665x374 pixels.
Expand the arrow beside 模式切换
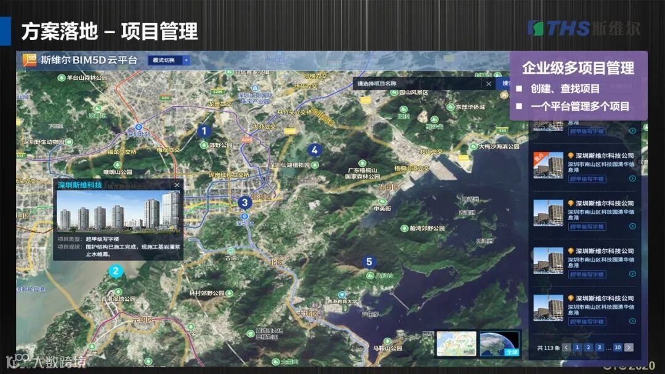coord(186,60)
